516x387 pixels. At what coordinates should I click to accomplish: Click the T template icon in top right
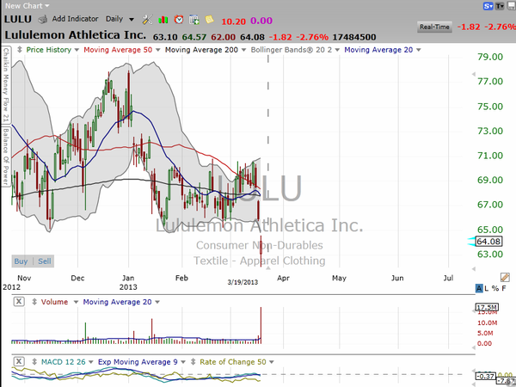click(500, 5)
